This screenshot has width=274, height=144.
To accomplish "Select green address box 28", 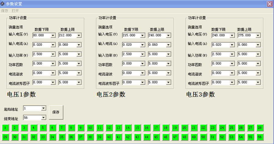I will point(260,128).
